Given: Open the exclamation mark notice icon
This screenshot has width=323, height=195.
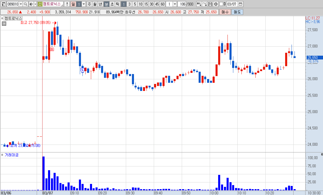Looking at the screenshot, I should click(x=67, y=4).
